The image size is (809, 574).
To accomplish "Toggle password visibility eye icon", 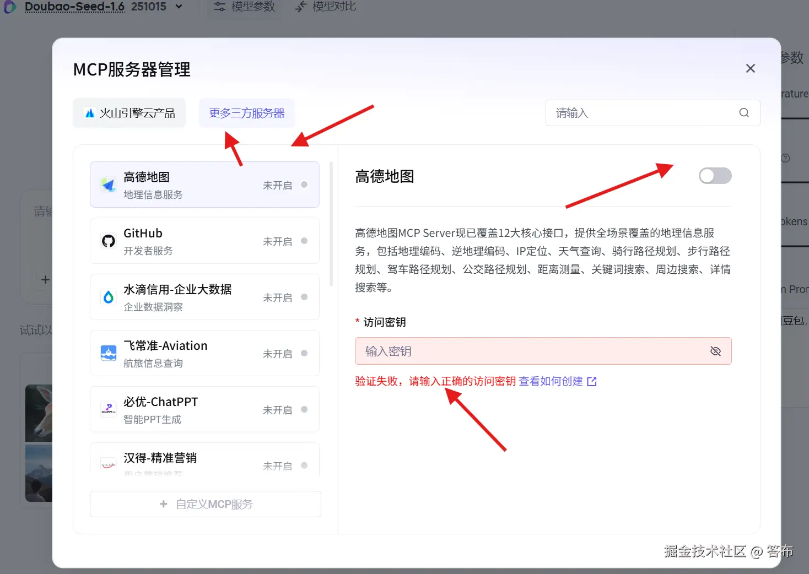I will (716, 351).
